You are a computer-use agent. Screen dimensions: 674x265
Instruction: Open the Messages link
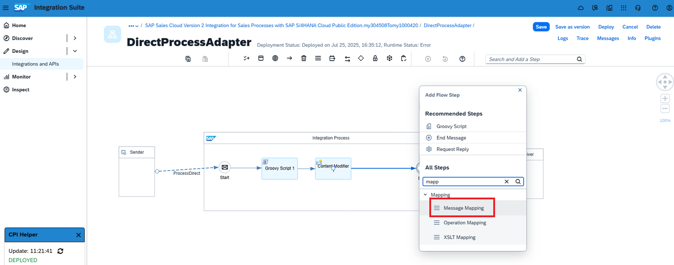pos(608,38)
